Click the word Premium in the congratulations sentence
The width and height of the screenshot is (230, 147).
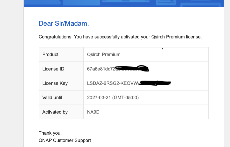click(x=175, y=37)
